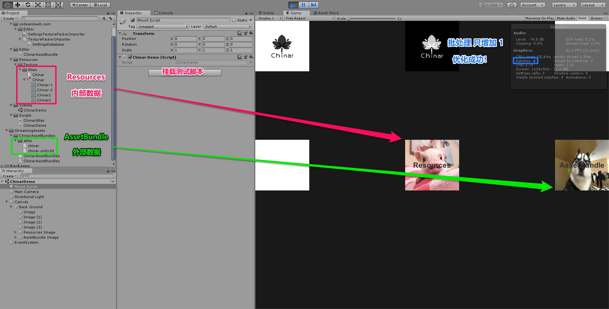Toggle Maximize On Play
Screen dimensions: 609x309
539,18
